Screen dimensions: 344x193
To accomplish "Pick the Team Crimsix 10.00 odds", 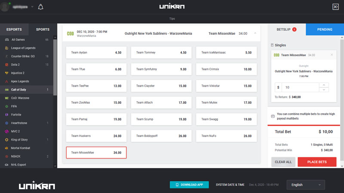I will click(227, 69).
